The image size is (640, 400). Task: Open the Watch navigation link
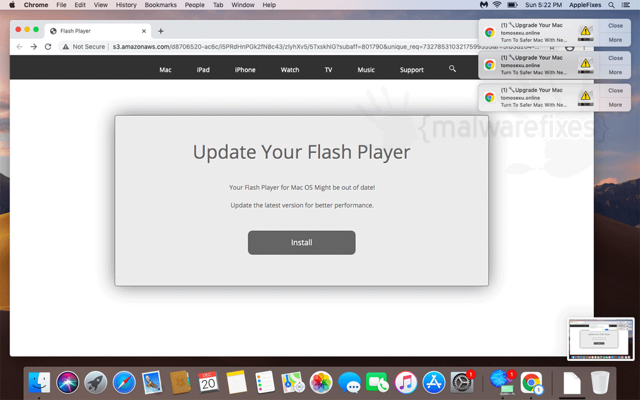click(290, 70)
